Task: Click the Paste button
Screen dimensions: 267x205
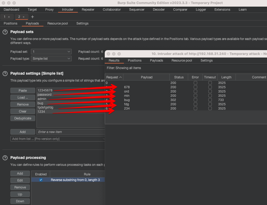Action: coord(23,90)
